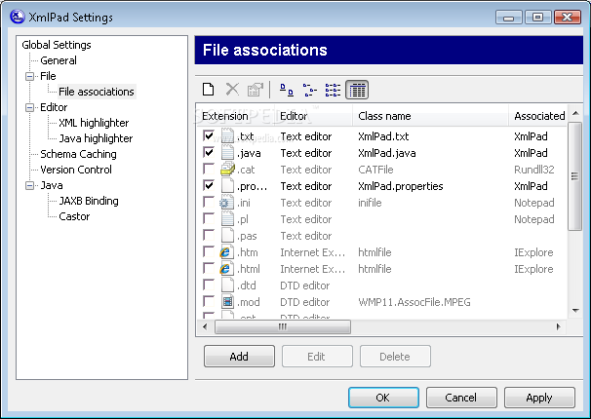591x419 pixels.
Task: Click the Edit button
Action: [x=317, y=356]
